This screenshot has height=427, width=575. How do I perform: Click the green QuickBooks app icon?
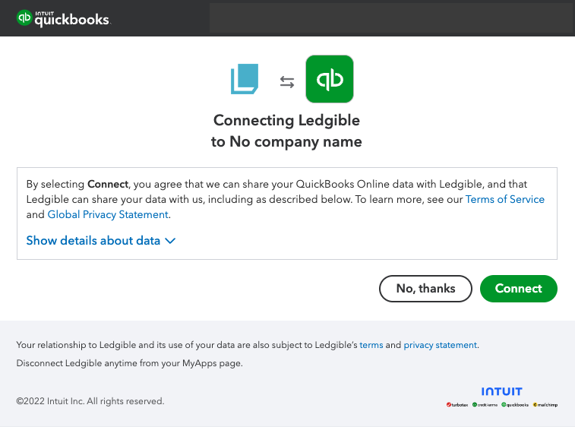[x=330, y=79]
